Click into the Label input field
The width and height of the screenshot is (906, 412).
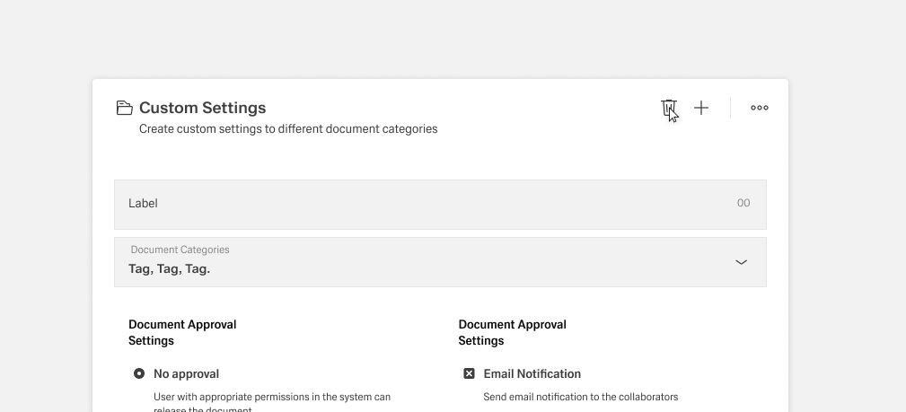point(422,204)
